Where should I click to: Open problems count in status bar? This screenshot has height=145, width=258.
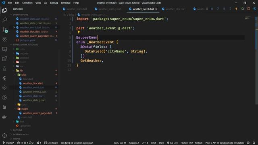point(25,143)
